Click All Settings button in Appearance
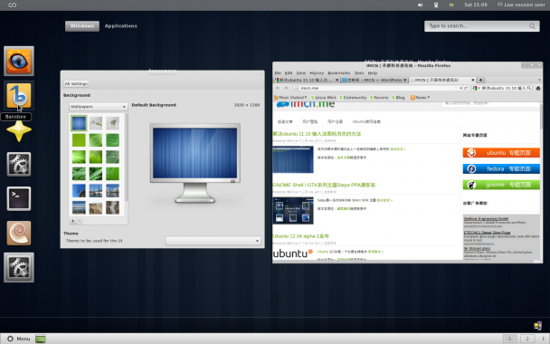 click(x=76, y=83)
